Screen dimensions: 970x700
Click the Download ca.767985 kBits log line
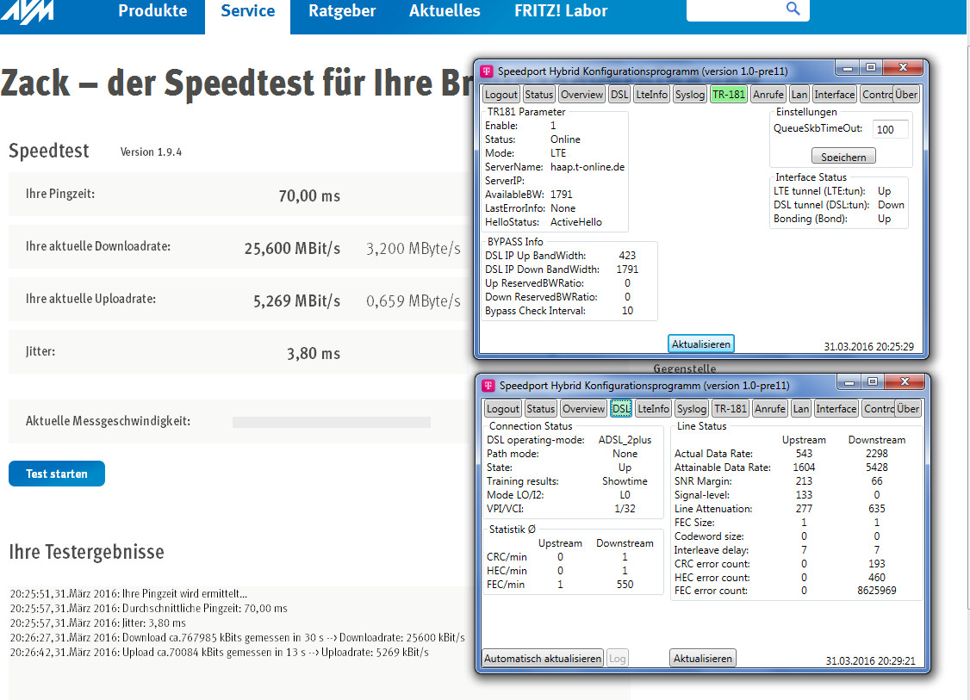[238, 637]
